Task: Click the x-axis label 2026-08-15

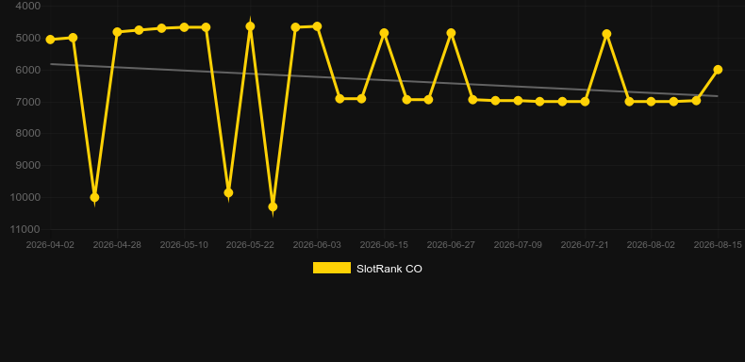Action: tap(718, 245)
